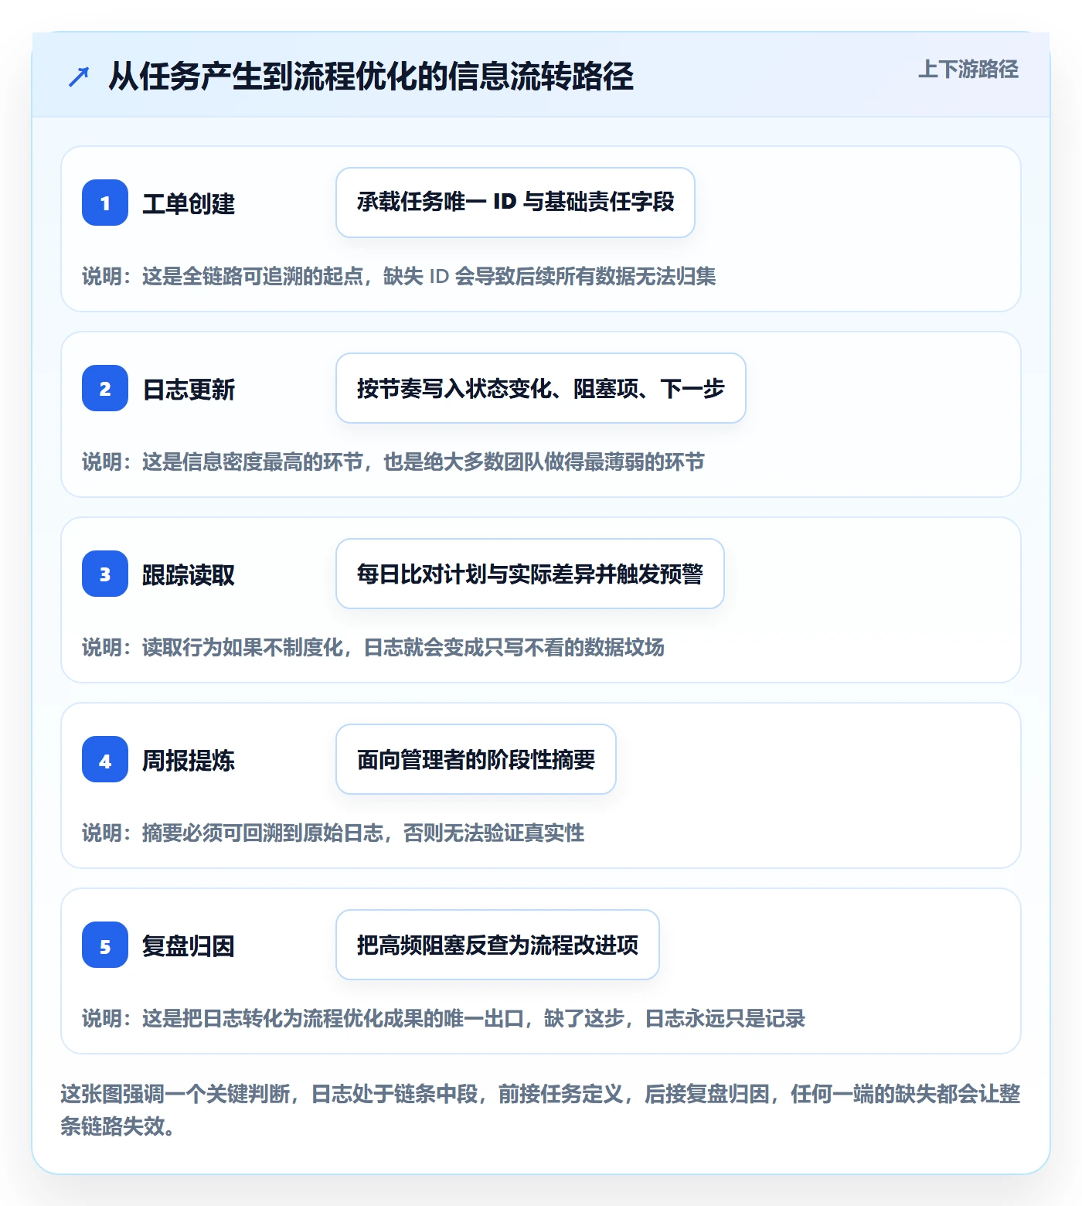The height and width of the screenshot is (1206, 1082).
Task: Click the summary paragraph starting 这张图强调一个关键判断
Action: [x=540, y=1109]
